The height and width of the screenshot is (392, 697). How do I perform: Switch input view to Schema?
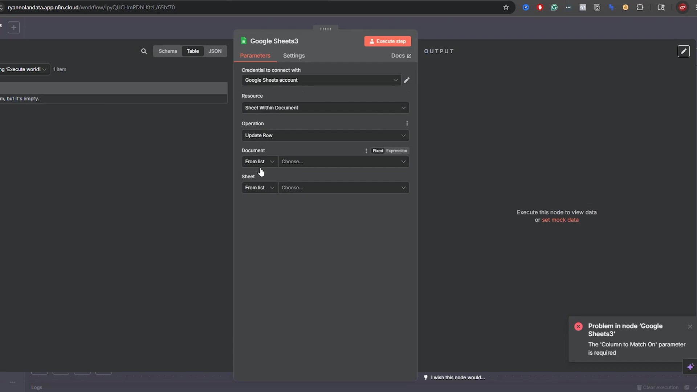click(168, 51)
